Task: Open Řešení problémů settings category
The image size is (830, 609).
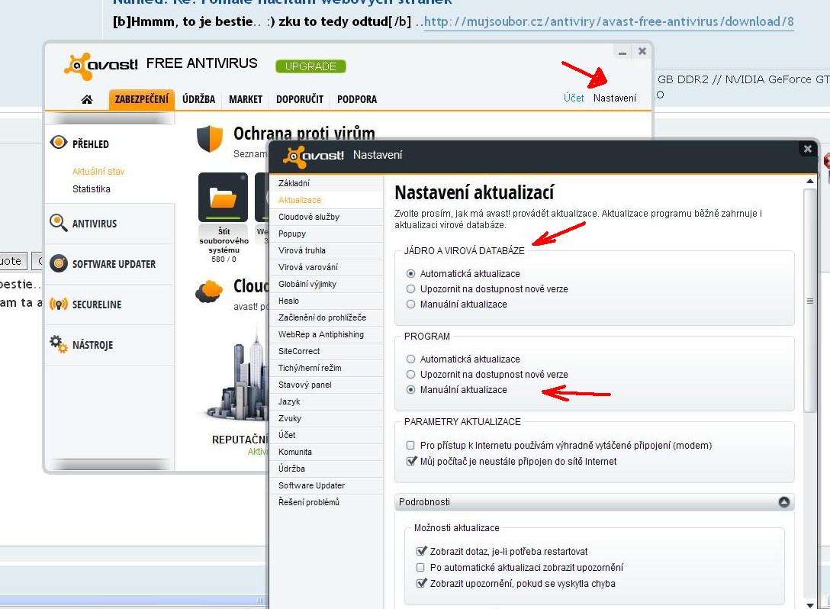Action: (326, 502)
